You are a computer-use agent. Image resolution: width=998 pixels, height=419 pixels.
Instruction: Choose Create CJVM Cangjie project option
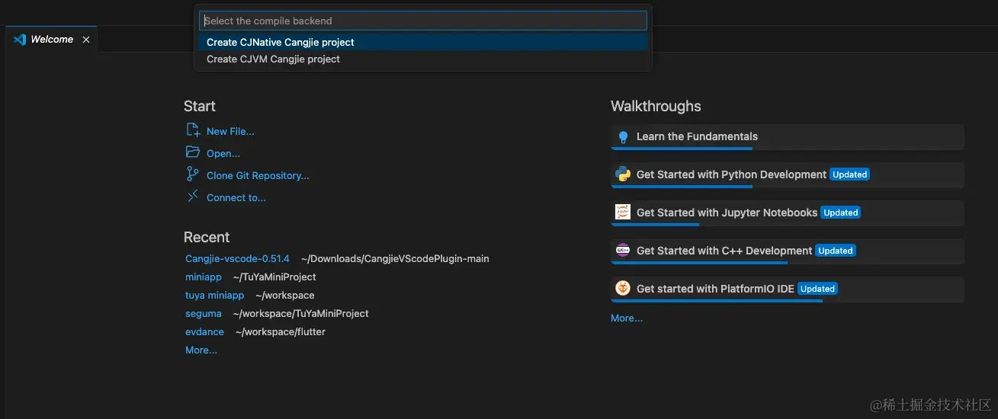pyautogui.click(x=273, y=59)
